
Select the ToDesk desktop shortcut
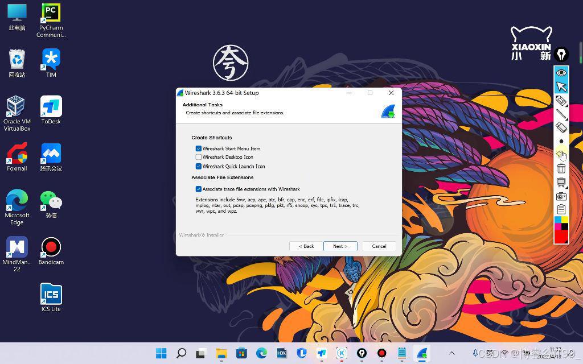(51, 110)
